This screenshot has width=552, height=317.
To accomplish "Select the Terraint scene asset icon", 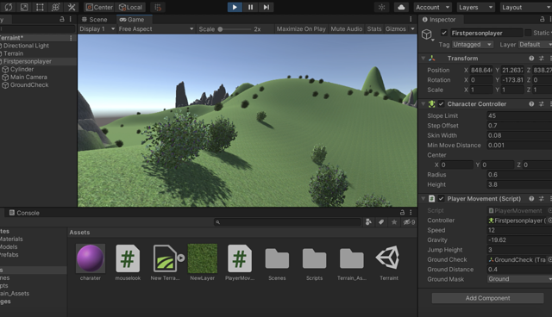I will (388, 258).
